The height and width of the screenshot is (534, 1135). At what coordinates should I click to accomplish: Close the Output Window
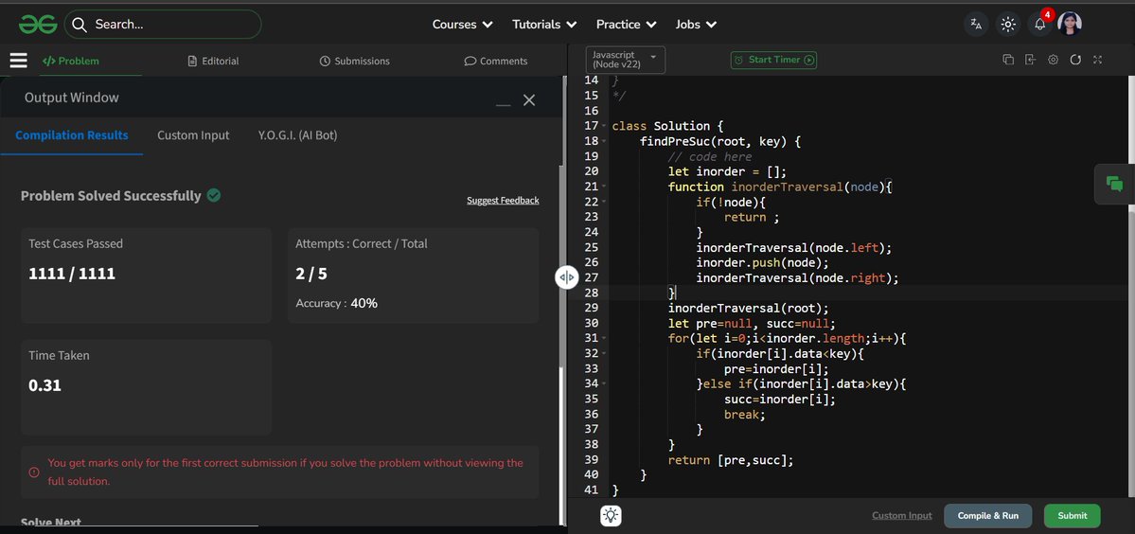pyautogui.click(x=529, y=99)
